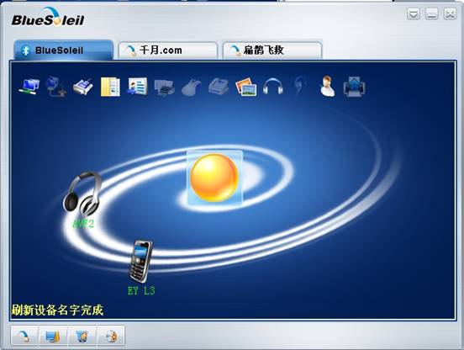Screen dimensions: 464x350
Task: Select the Bluetooth printer service icon
Action: [x=164, y=87]
